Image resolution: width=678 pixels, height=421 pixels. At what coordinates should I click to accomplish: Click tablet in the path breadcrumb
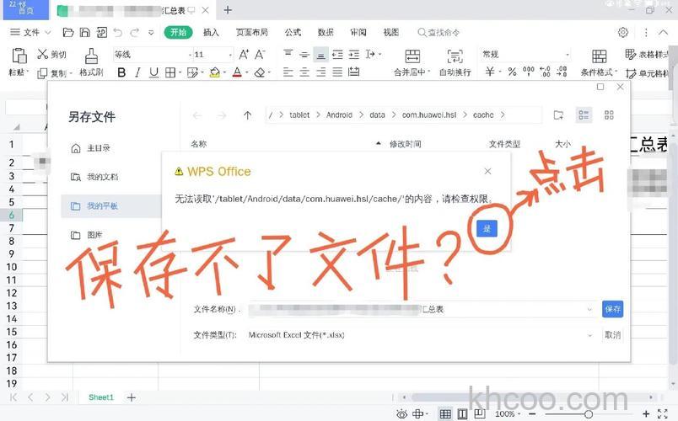click(x=299, y=115)
